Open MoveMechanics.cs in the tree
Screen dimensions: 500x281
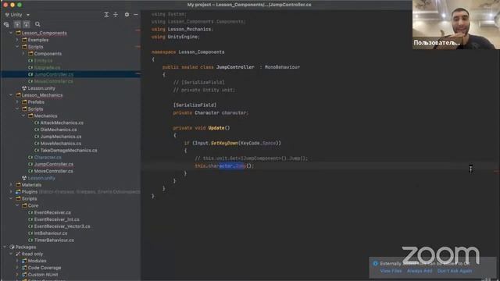point(61,144)
